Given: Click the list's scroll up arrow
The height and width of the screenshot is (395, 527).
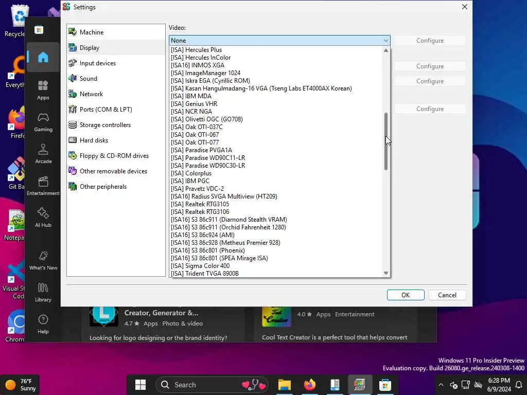Looking at the screenshot, I should [x=386, y=50].
